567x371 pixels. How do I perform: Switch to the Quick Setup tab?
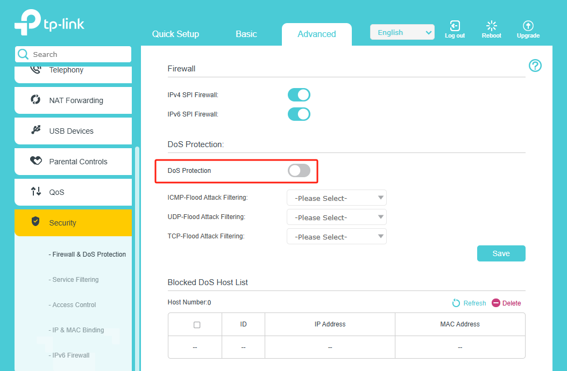pos(175,34)
